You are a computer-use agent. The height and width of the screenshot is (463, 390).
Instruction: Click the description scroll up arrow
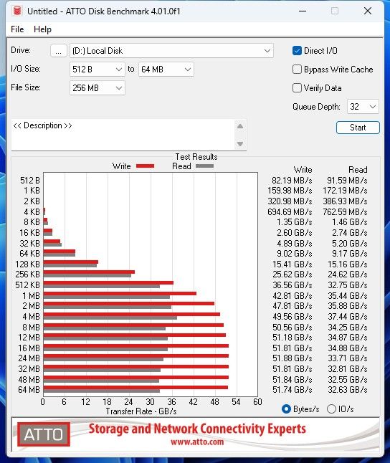[x=240, y=126]
